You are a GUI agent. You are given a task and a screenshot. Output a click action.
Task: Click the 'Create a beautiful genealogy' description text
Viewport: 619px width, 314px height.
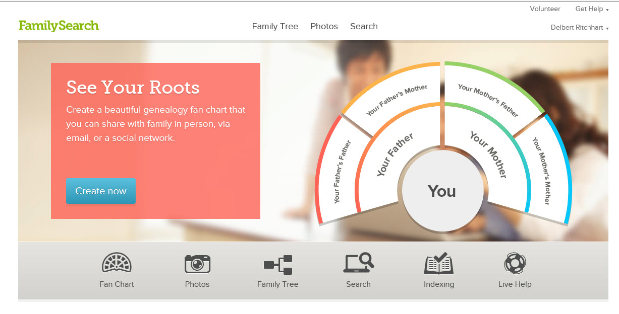coord(156,124)
